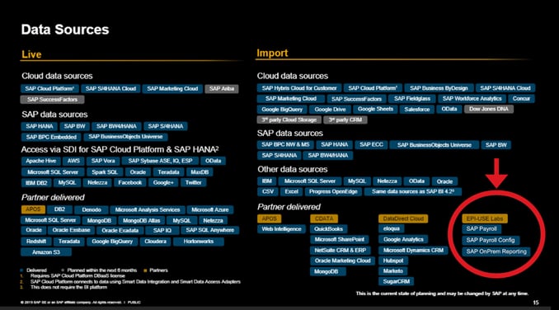
Task: Click the Denodo tag
Action: click(92, 210)
